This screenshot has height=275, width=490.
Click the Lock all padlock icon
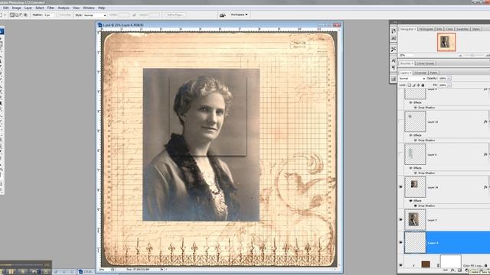click(x=423, y=85)
